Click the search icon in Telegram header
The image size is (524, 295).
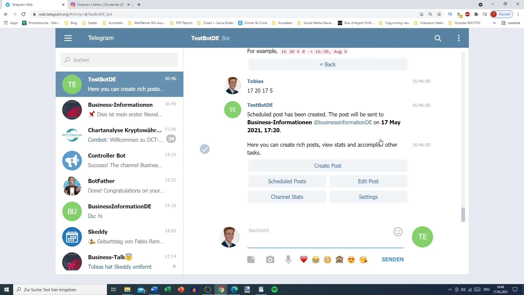[438, 38]
